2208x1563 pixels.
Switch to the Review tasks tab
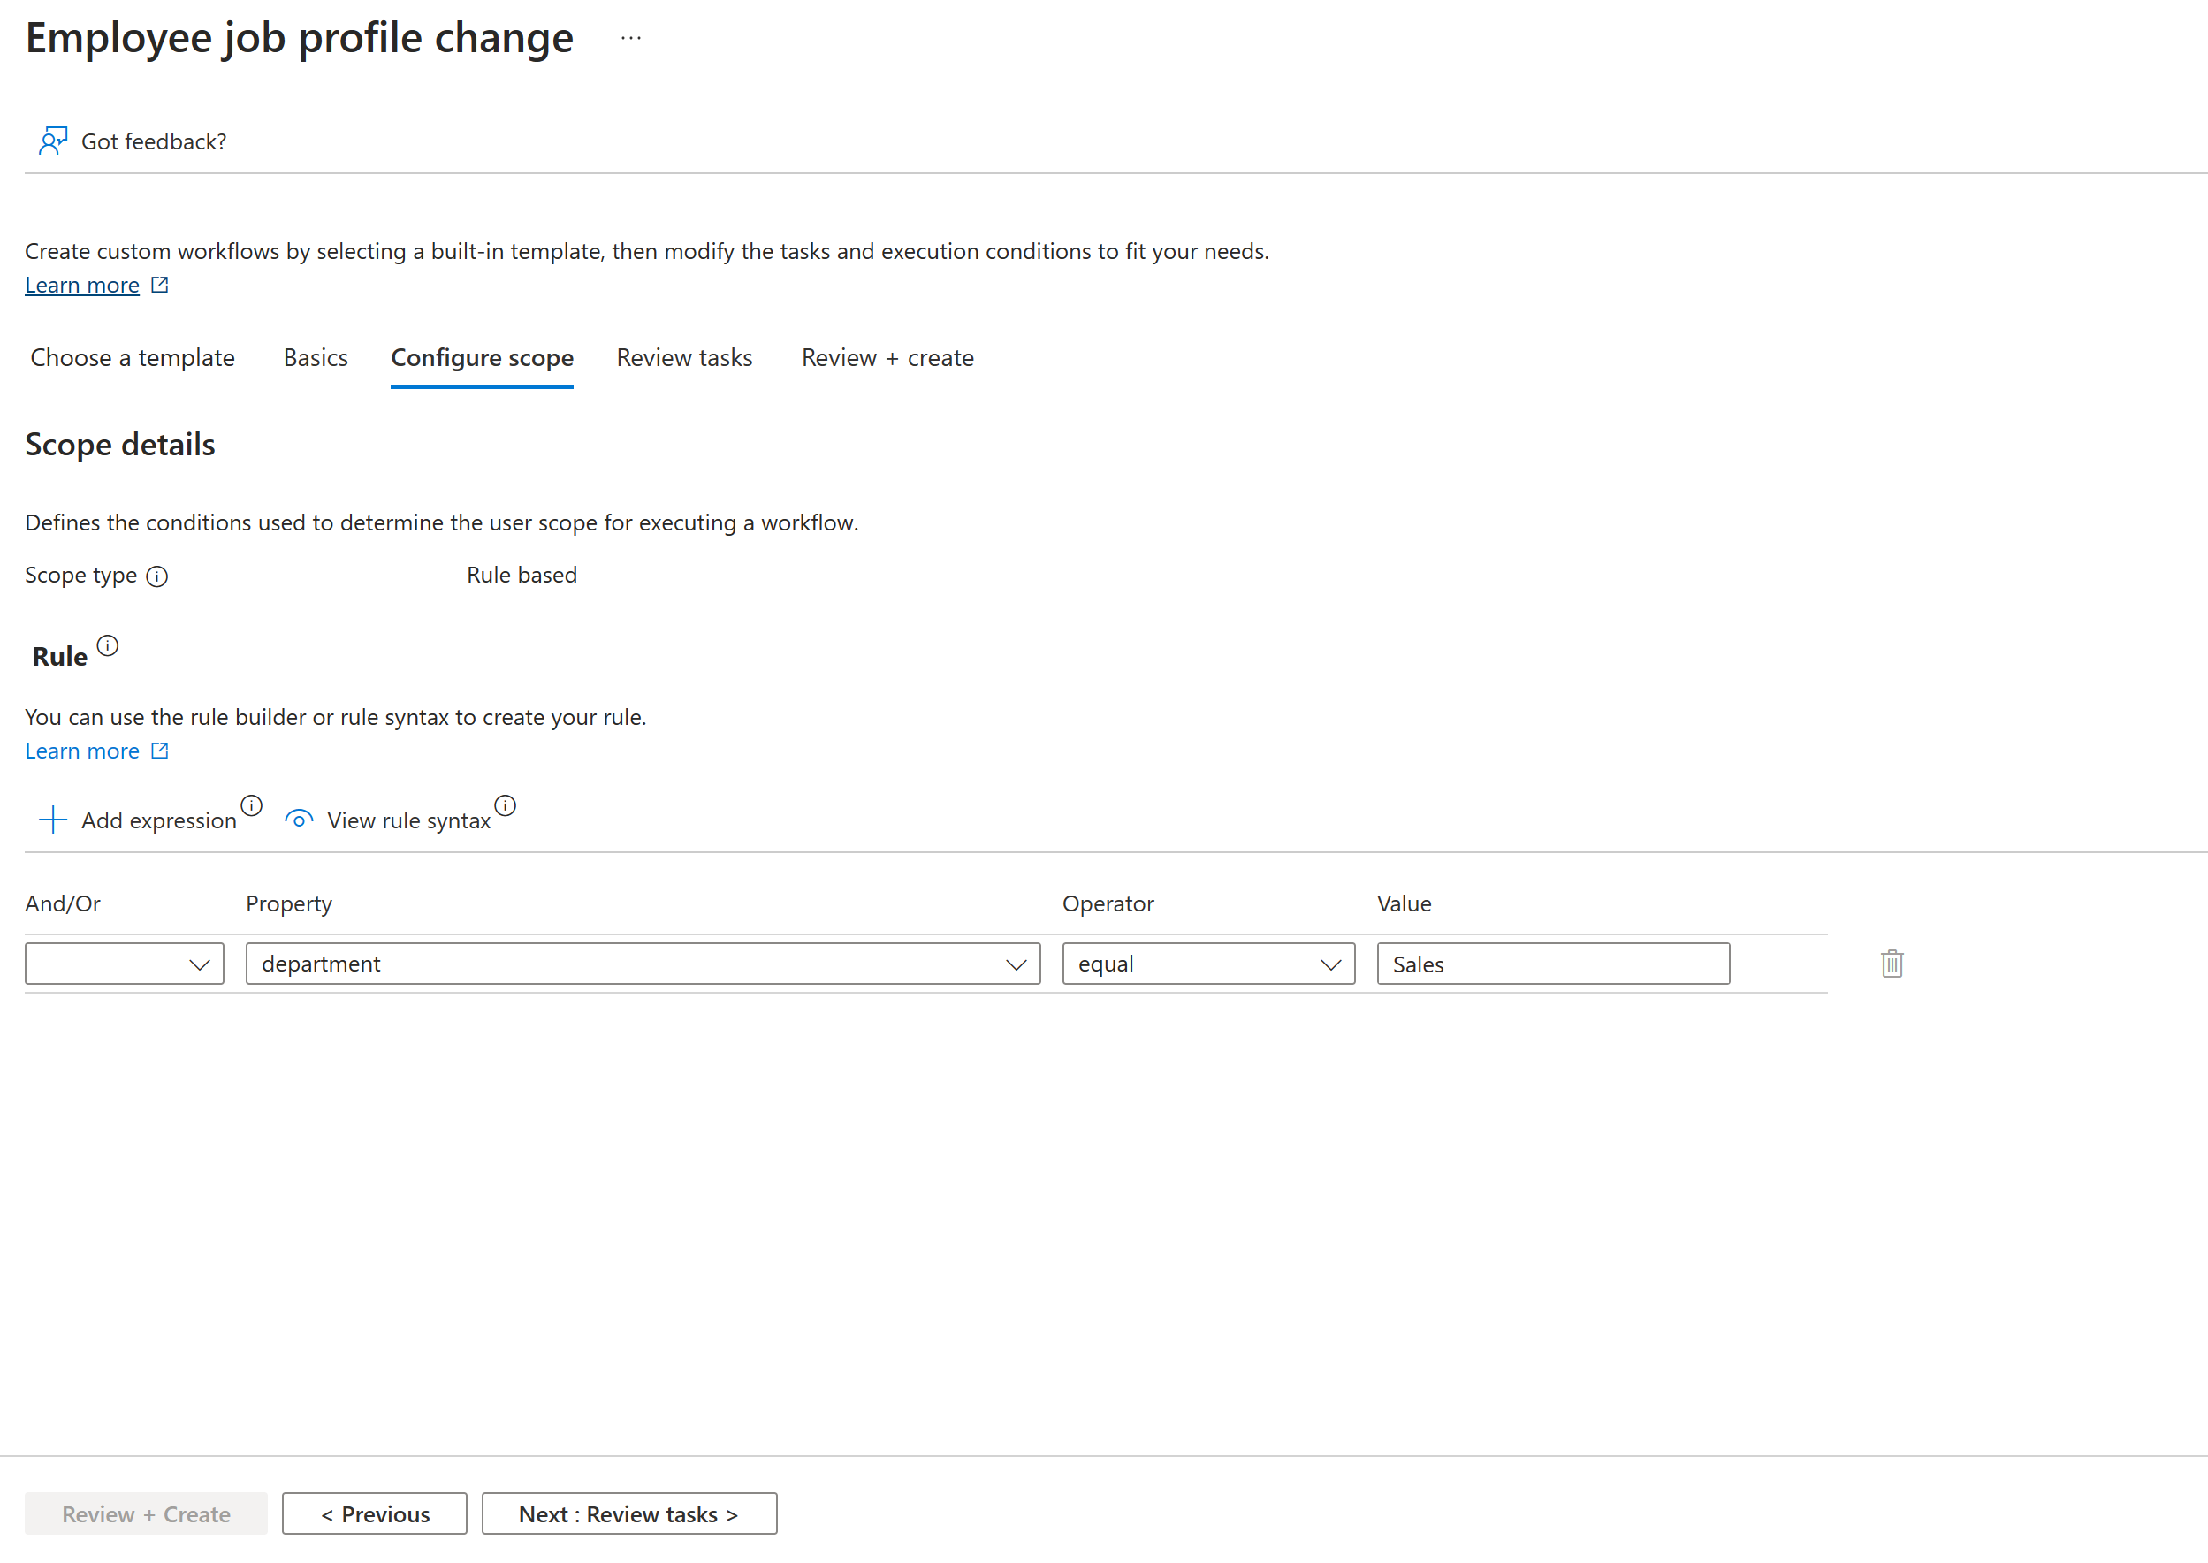pyautogui.click(x=681, y=357)
